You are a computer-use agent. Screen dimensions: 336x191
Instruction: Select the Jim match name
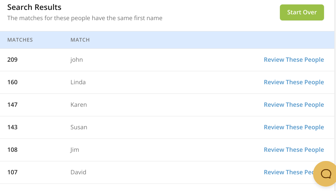pos(75,150)
